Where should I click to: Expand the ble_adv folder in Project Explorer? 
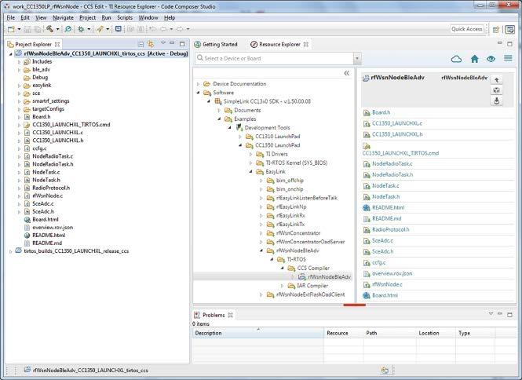20,70
